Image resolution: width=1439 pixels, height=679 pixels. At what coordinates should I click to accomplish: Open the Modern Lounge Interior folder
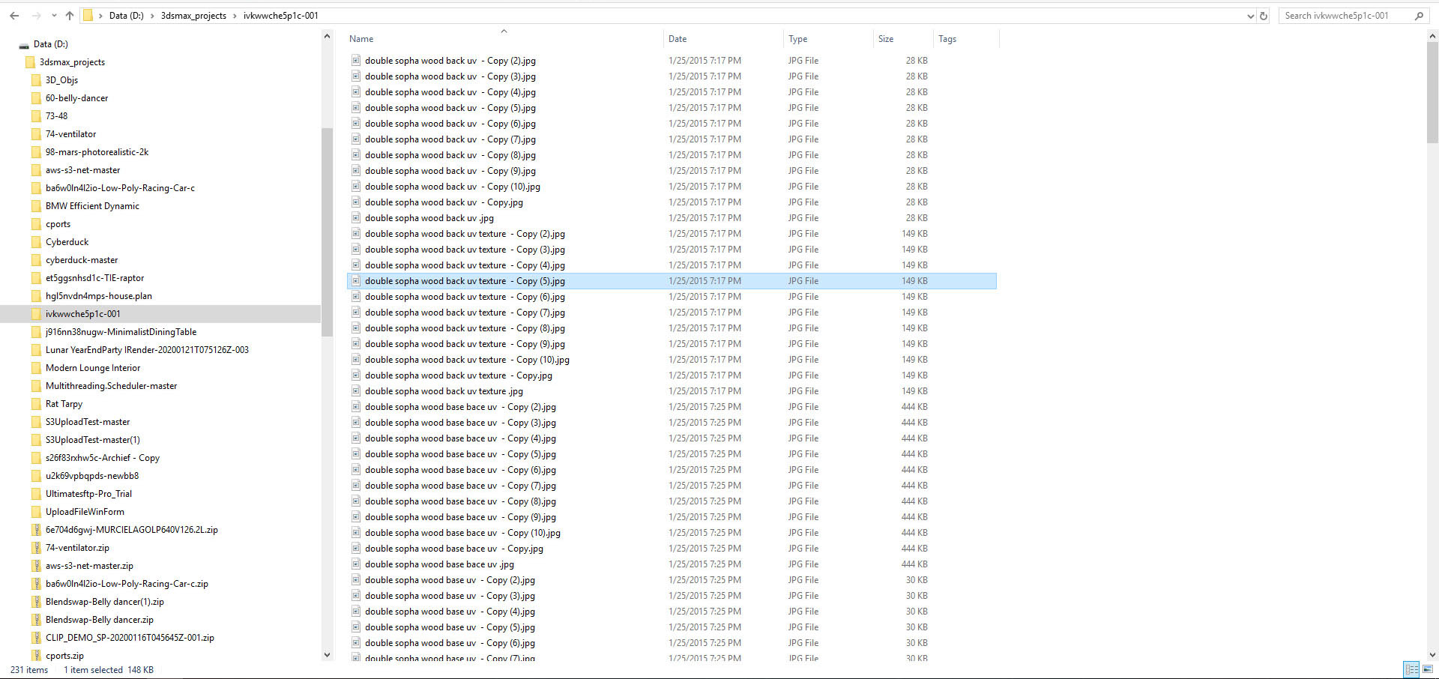point(93,368)
